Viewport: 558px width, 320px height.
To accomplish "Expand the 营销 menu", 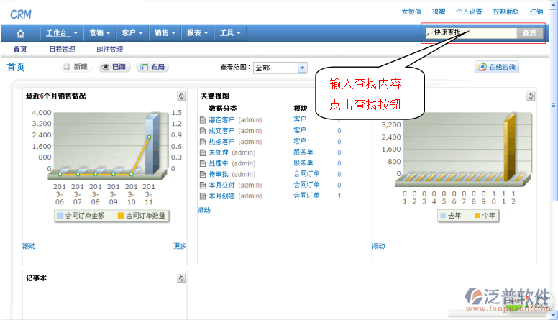I will pos(99,33).
